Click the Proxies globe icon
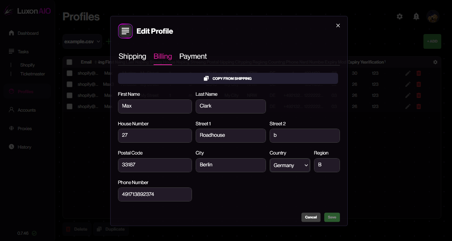This screenshot has width=452, height=241. coord(11,129)
